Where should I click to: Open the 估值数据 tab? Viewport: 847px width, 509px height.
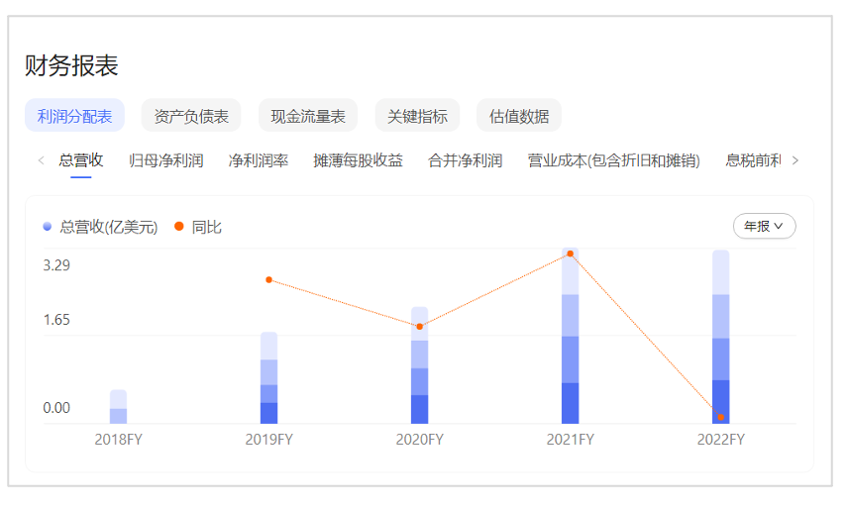pyautogui.click(x=519, y=116)
